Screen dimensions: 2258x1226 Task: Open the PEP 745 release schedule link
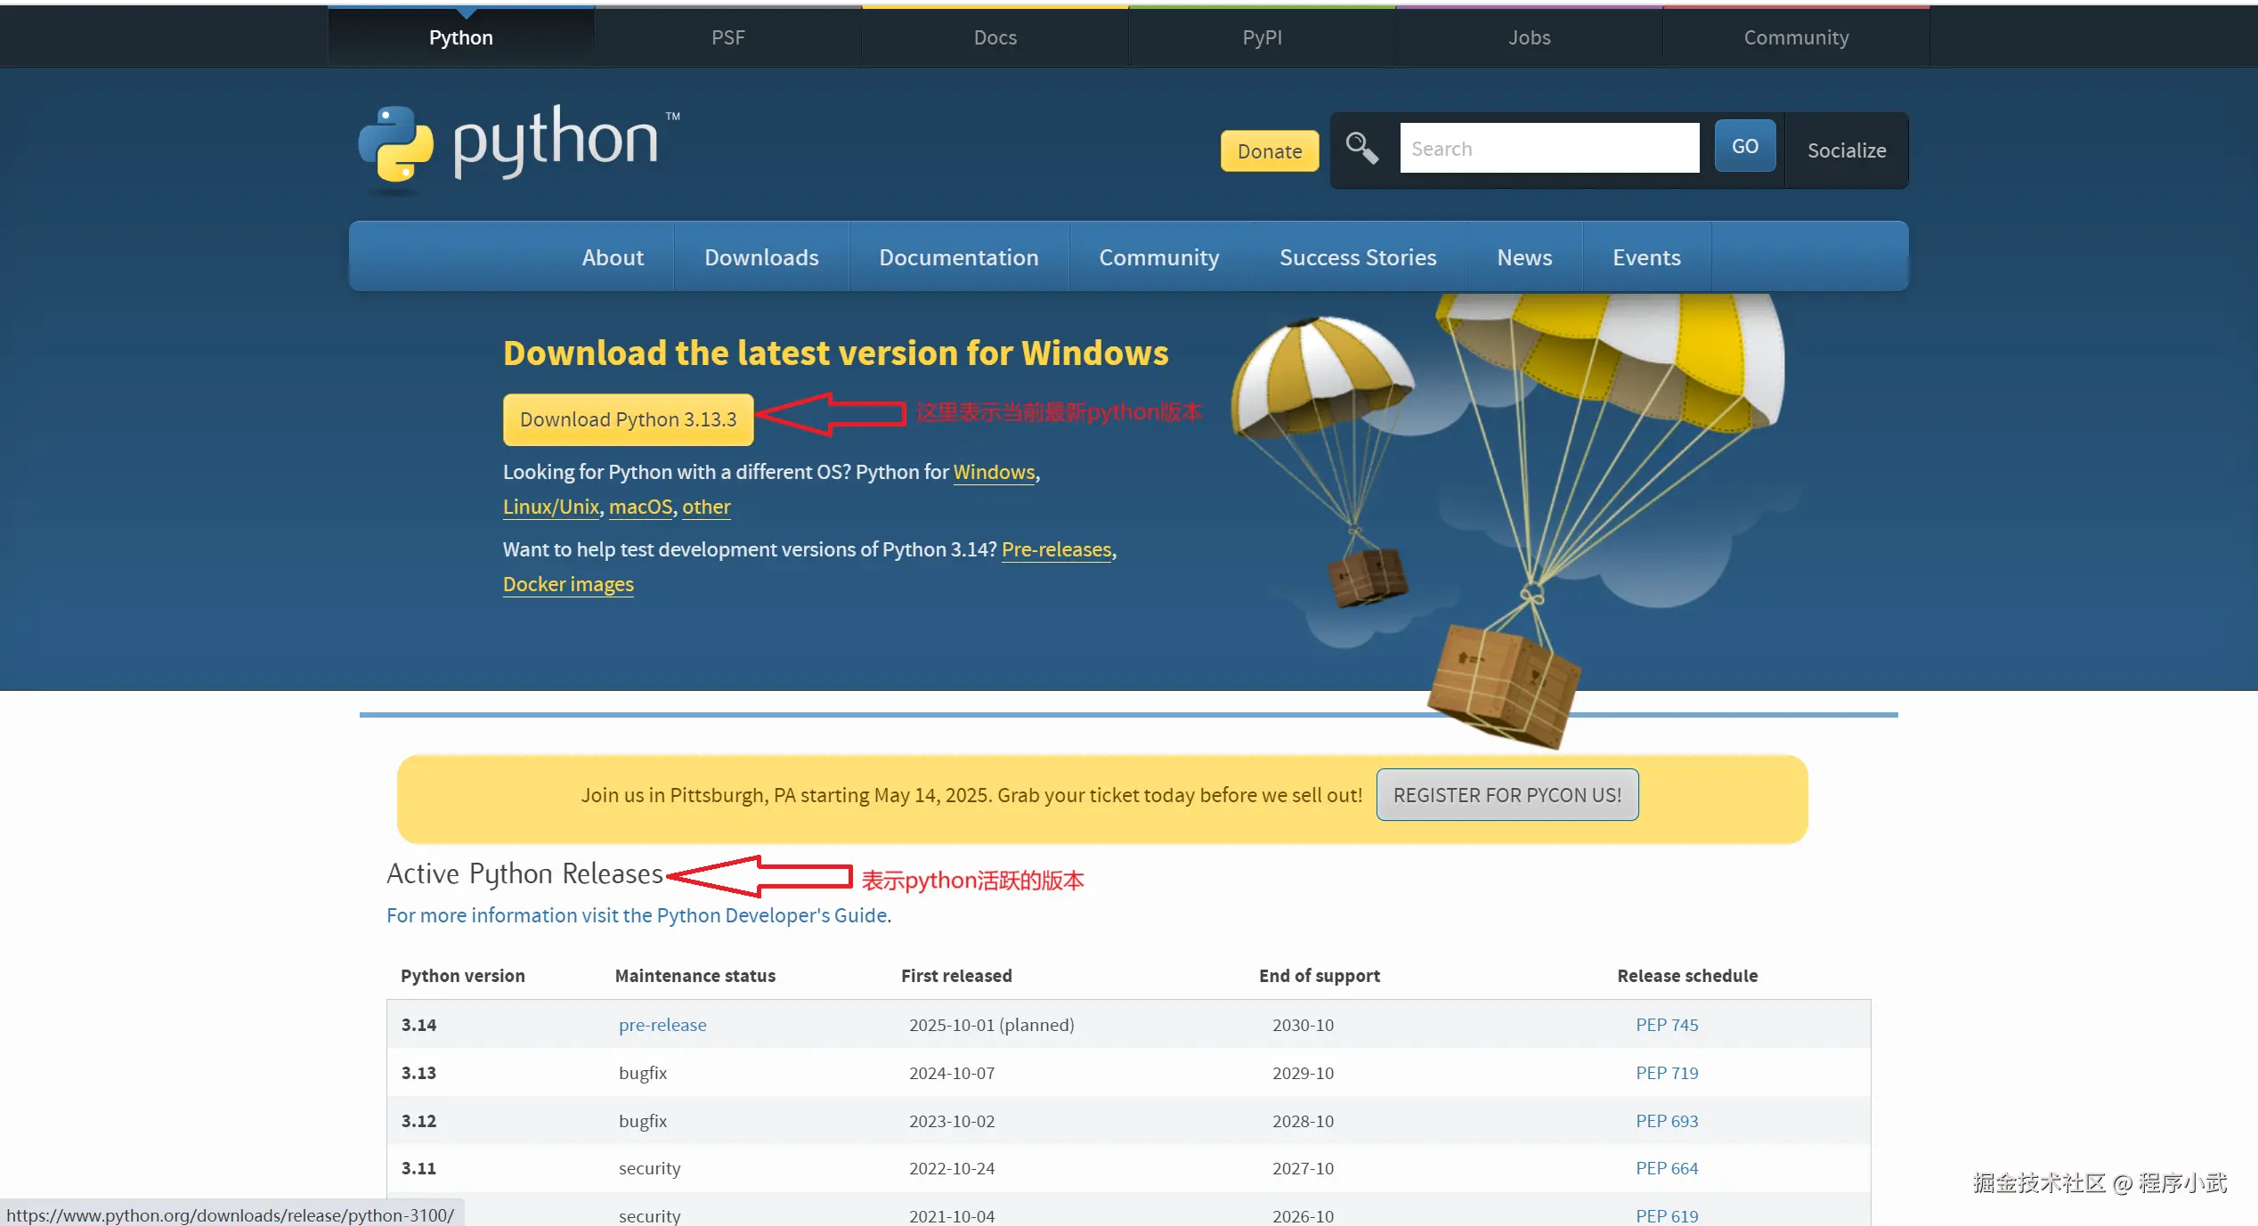point(1666,1025)
